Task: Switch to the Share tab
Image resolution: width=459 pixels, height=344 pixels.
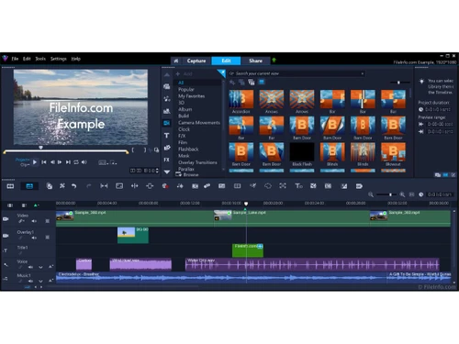Action: pyautogui.click(x=255, y=61)
